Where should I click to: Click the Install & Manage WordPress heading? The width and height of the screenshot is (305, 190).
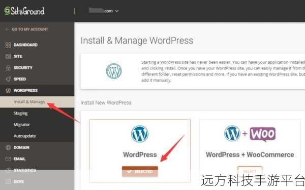coord(137,41)
